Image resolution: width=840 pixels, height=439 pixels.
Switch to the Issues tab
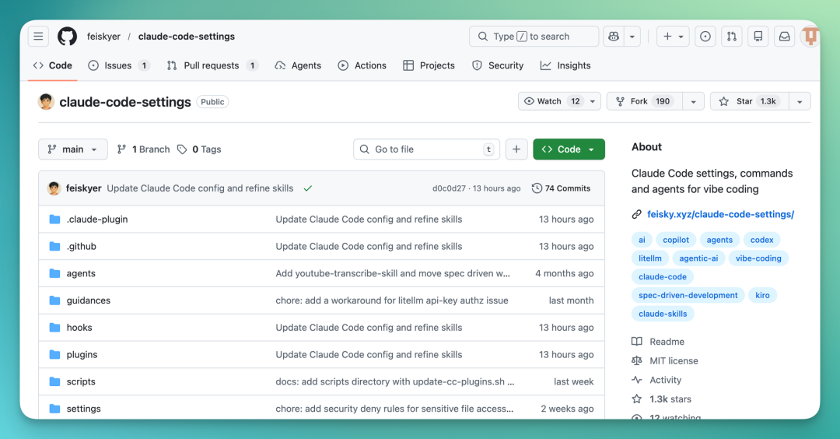coord(119,65)
